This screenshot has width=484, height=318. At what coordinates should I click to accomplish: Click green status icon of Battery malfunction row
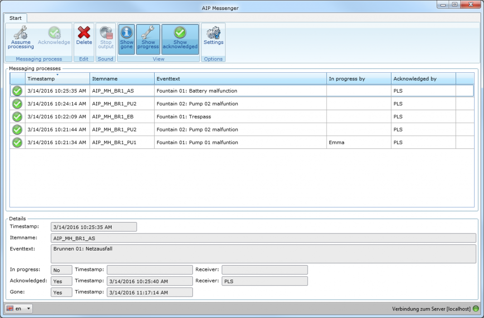17,91
